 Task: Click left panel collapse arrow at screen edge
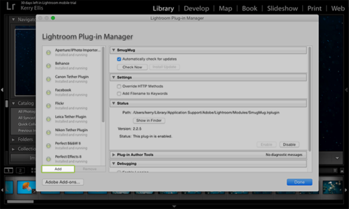pos(2,90)
